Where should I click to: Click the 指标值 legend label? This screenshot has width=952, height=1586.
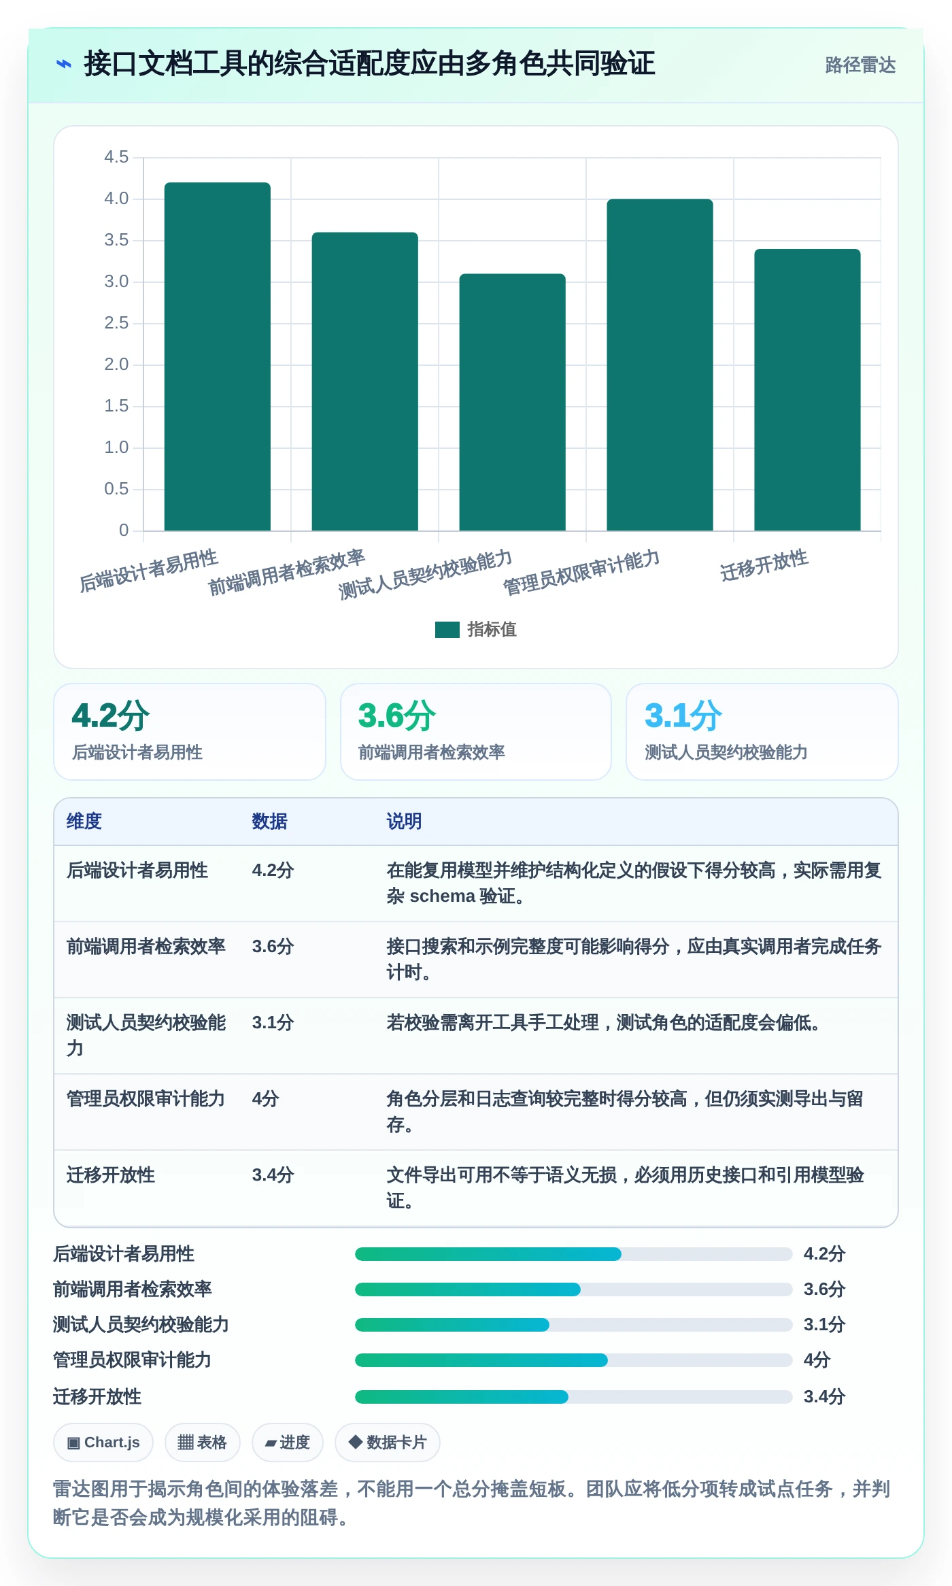(492, 630)
